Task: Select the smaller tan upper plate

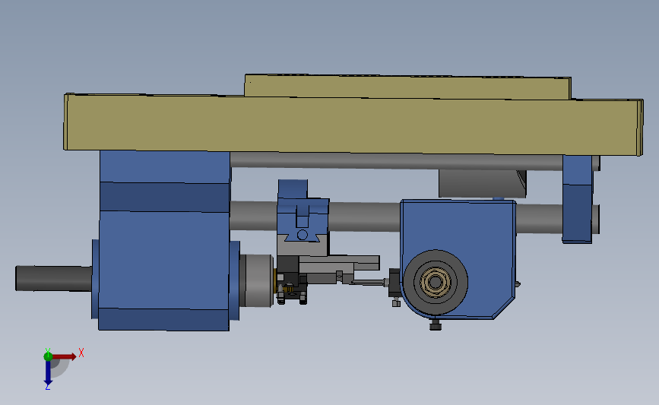Action: click(407, 87)
